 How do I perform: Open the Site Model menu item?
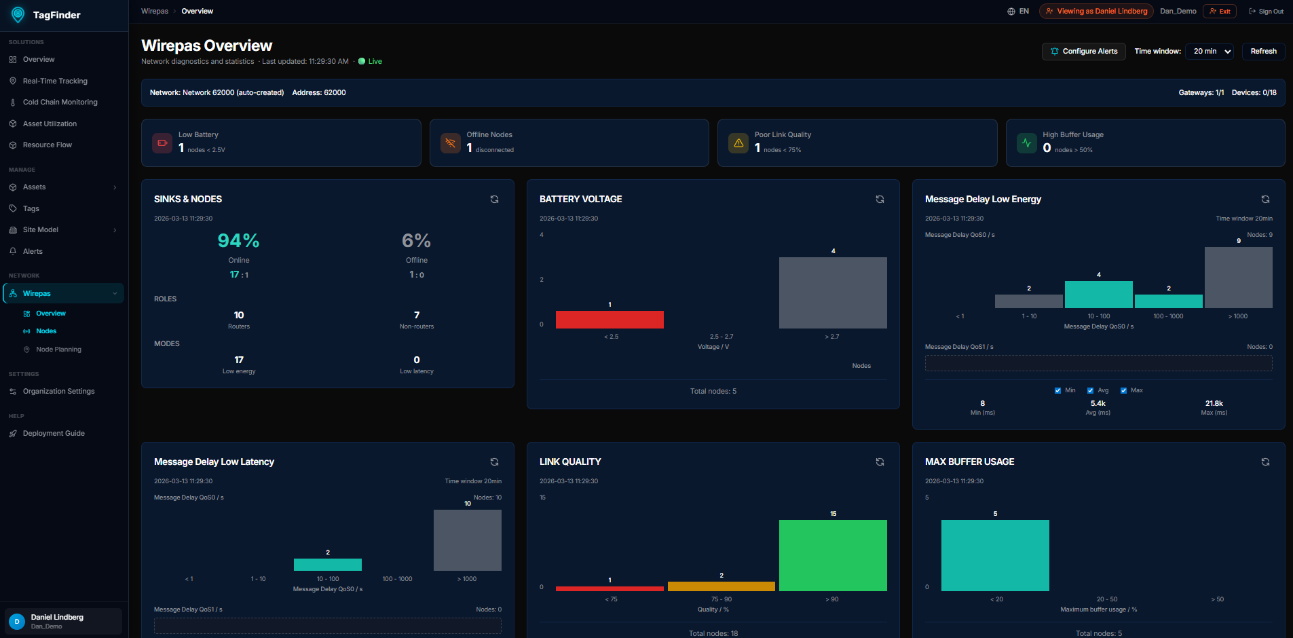pos(63,230)
